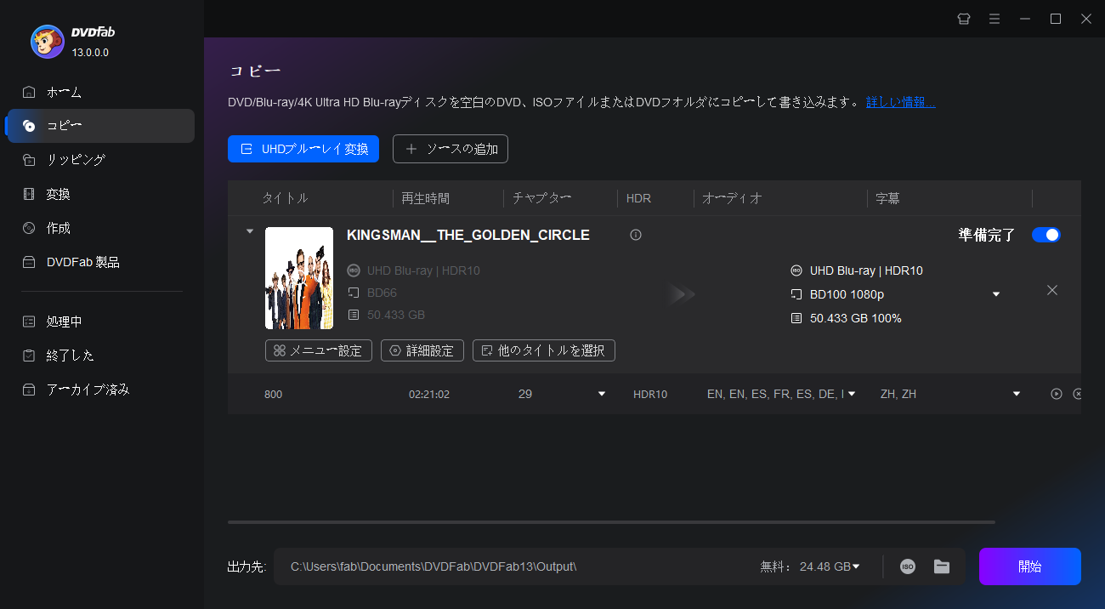Viewport: 1105px width, 609px height.
Task: Browse the output folder with the folder icon
Action: click(x=942, y=566)
